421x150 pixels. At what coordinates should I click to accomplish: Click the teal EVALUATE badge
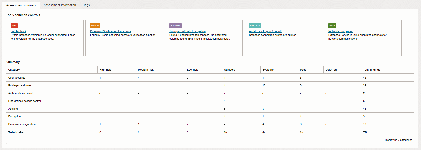255,26
